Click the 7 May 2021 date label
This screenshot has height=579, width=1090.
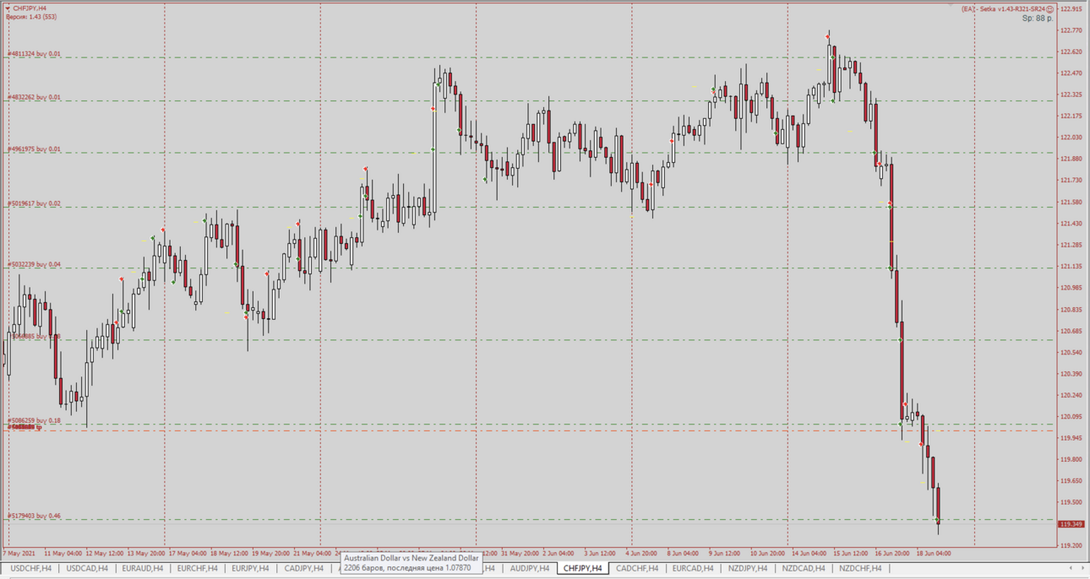coord(19,554)
